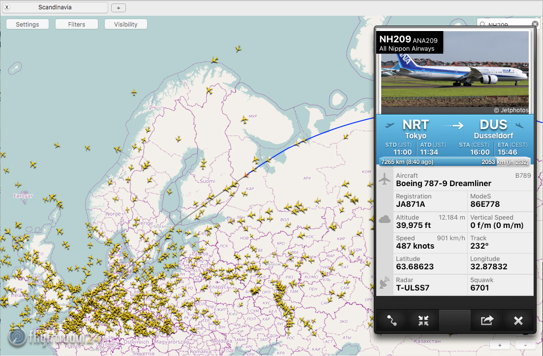
Task: Click the NRT Tokyo departure airport
Action: click(416, 129)
